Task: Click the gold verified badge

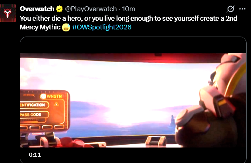Action: coord(59,9)
